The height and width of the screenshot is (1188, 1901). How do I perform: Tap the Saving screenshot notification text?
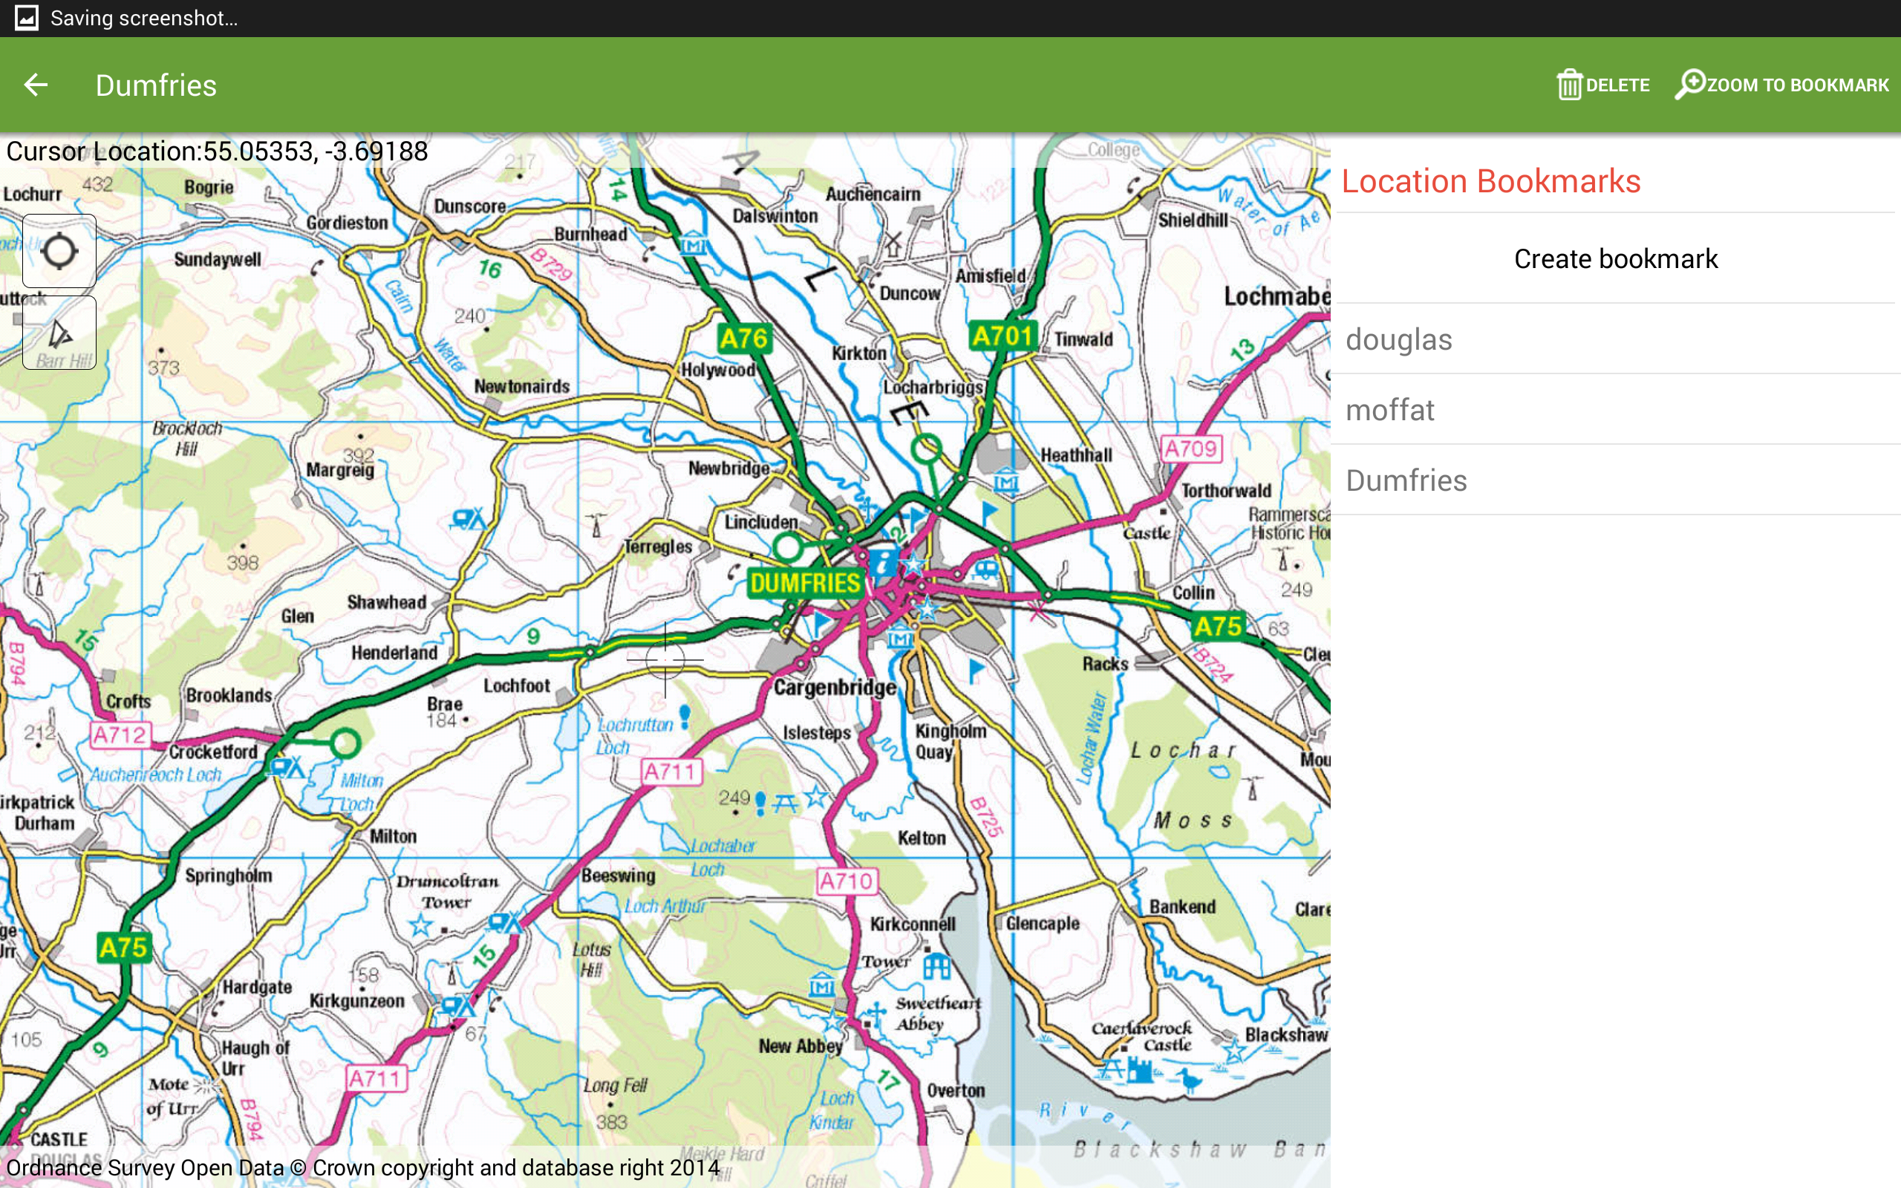144,18
